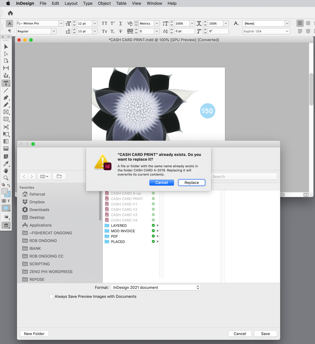Viewport: 315px width, 344px height.
Task: Click the Search field in save dialog
Action: click(x=244, y=177)
